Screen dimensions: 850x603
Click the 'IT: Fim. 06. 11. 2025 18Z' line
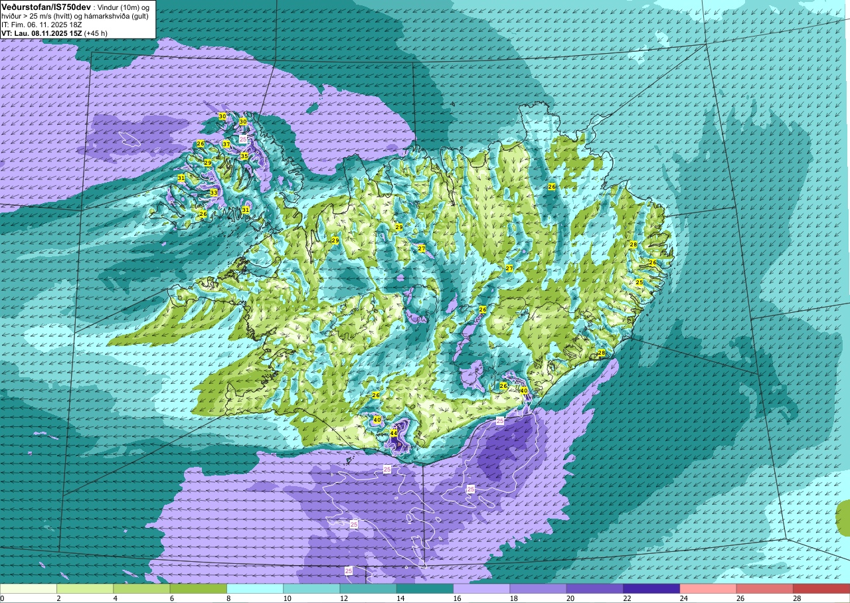[43, 24]
